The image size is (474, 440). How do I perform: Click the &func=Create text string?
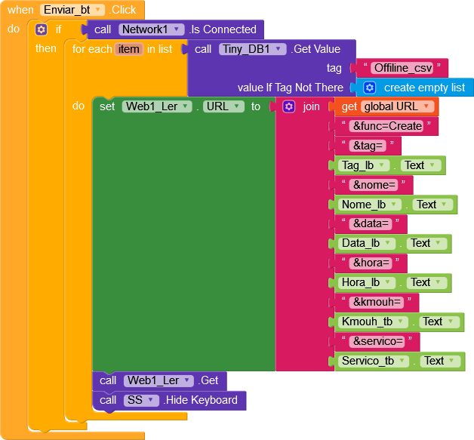(x=387, y=126)
